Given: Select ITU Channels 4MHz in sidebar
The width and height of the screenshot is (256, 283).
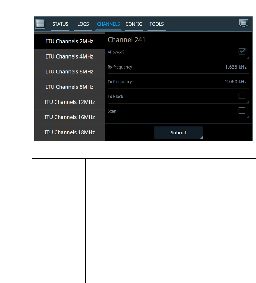Looking at the screenshot, I should (69, 56).
